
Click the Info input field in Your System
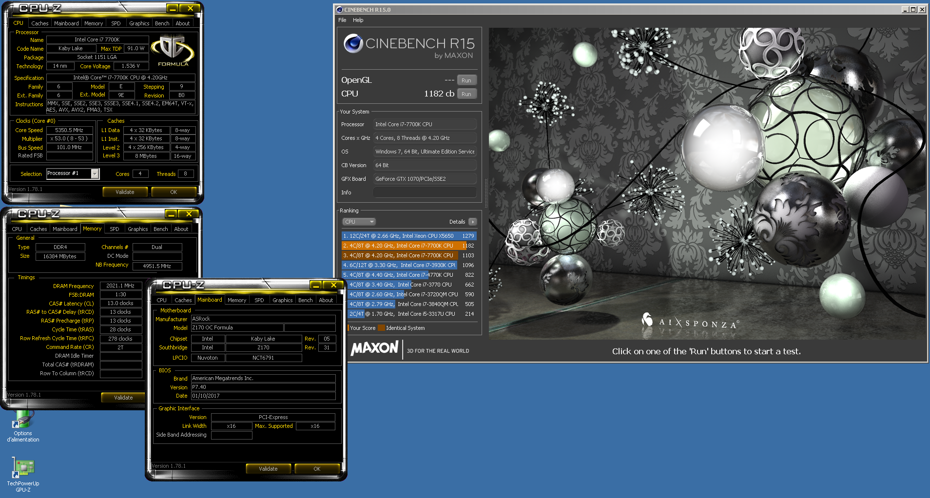coord(425,192)
